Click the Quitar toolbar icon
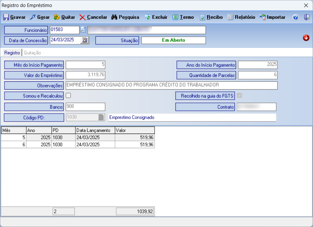 [x=57, y=17]
